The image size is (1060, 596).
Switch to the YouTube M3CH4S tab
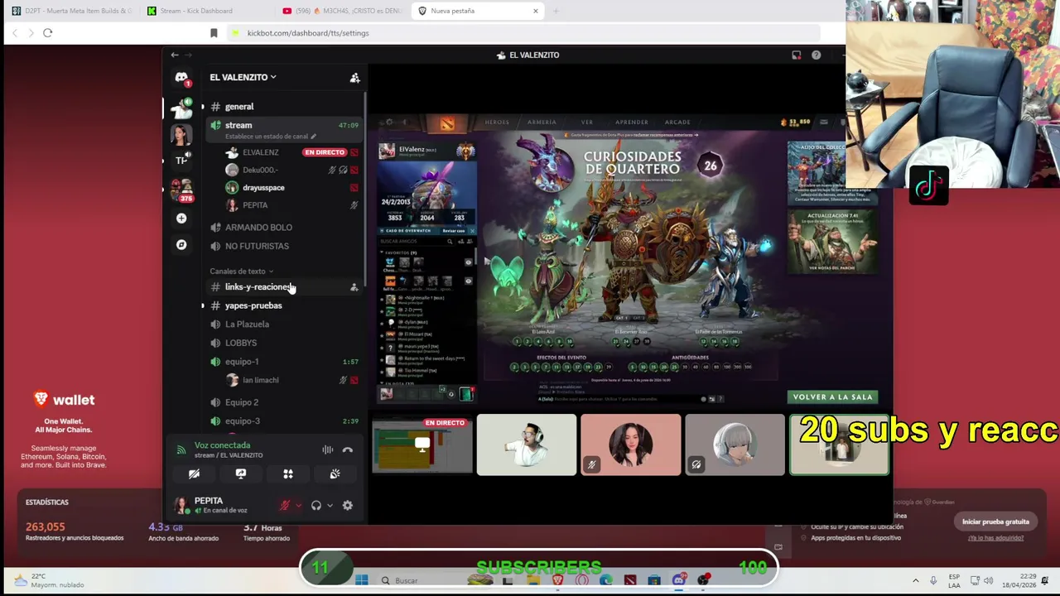pos(340,11)
